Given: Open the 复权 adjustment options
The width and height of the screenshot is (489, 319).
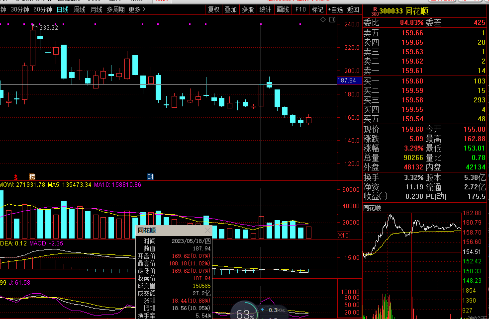Looking at the screenshot, I should 213,9.
